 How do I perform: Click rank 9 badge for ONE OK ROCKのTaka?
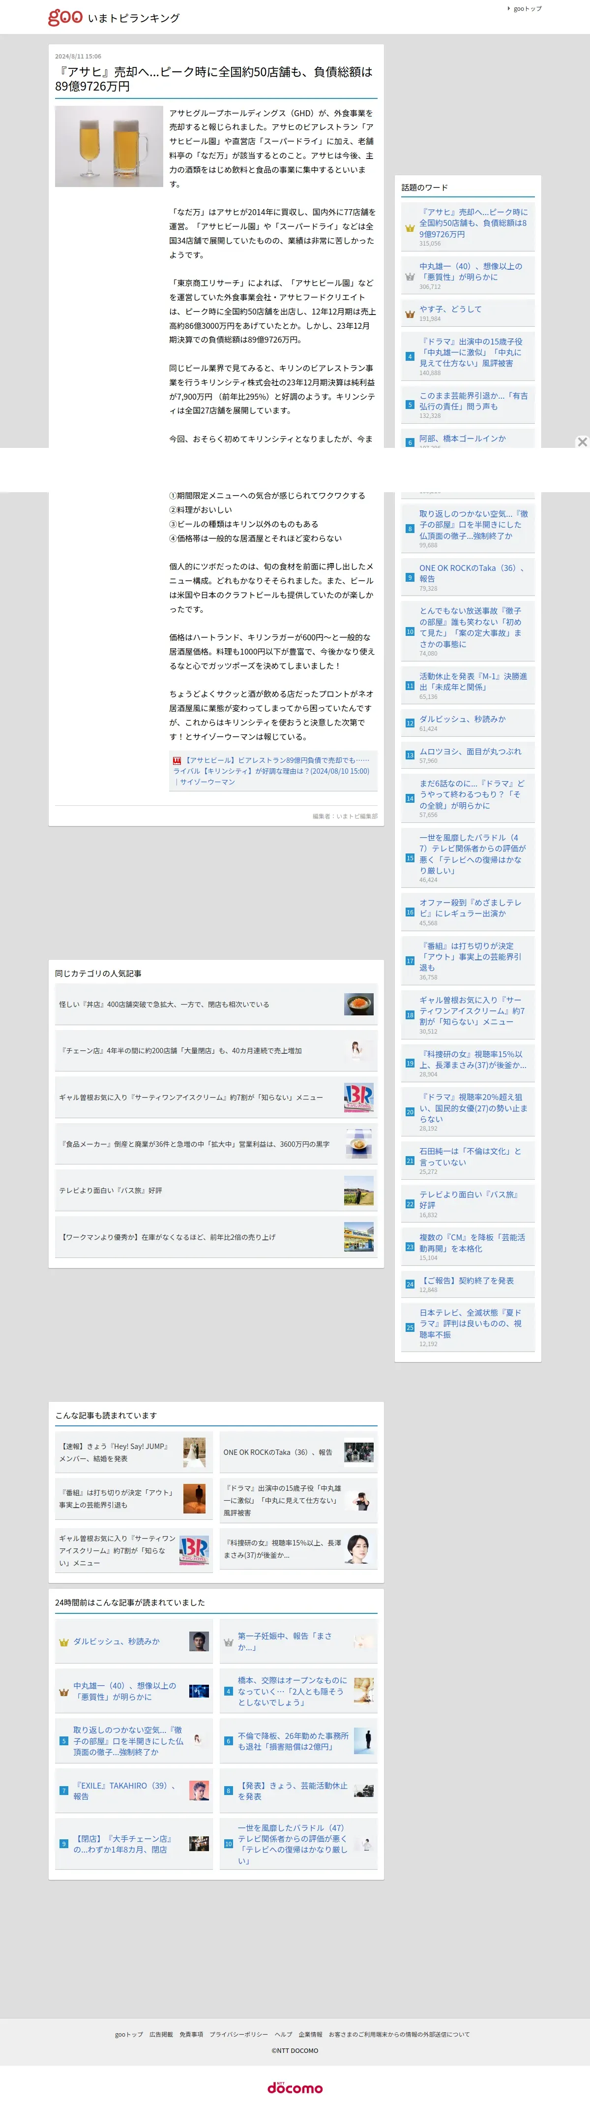tap(410, 577)
